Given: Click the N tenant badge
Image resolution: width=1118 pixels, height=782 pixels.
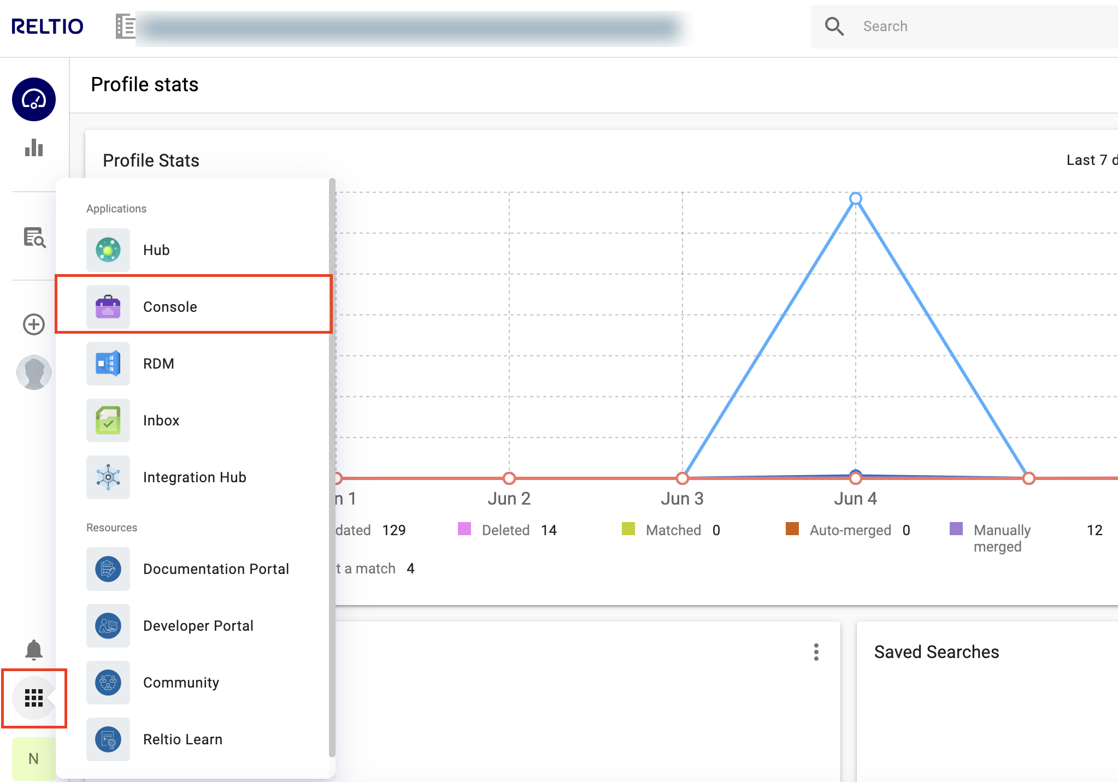Looking at the screenshot, I should 34,759.
